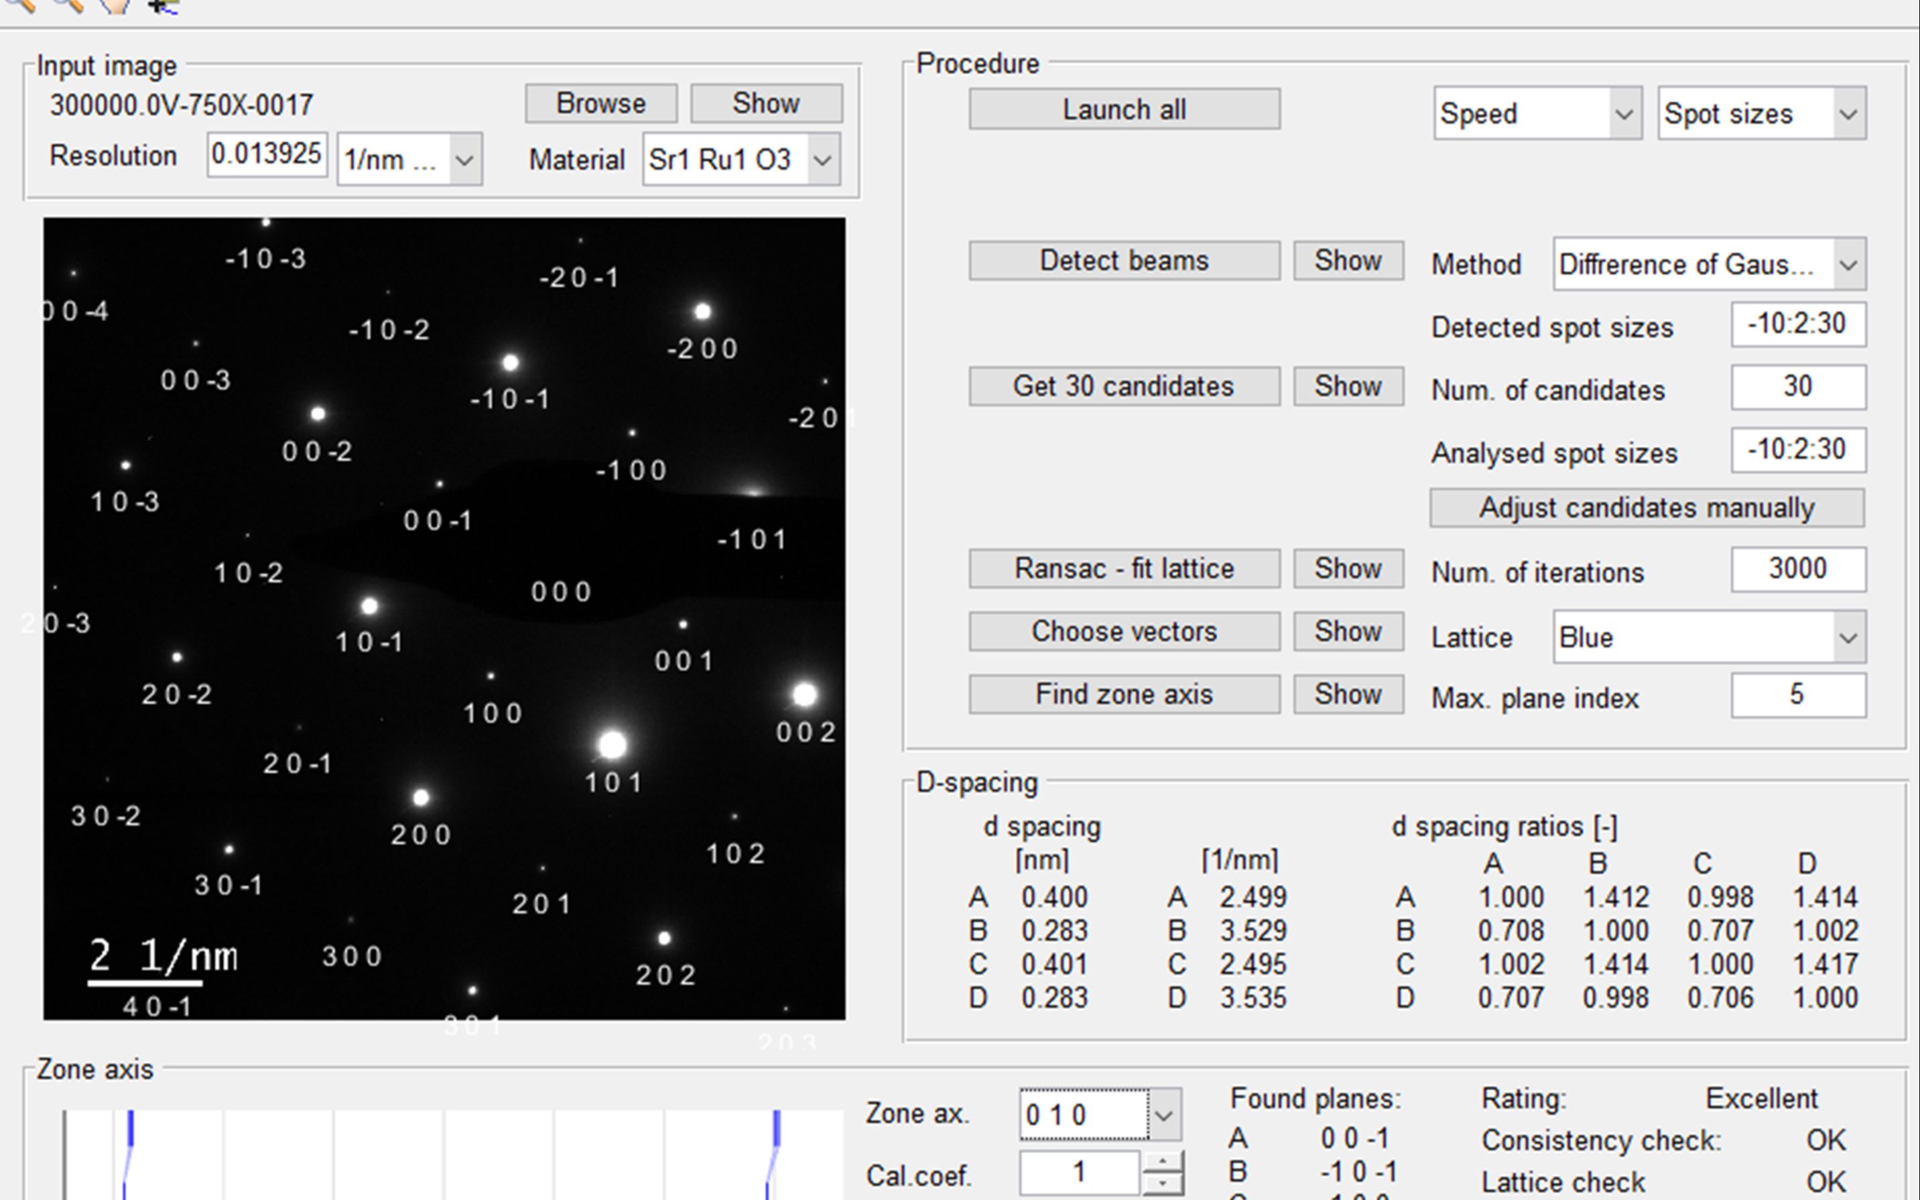This screenshot has width=1920, height=1200.
Task: Click Show next to Find zone axis
Action: click(1348, 695)
